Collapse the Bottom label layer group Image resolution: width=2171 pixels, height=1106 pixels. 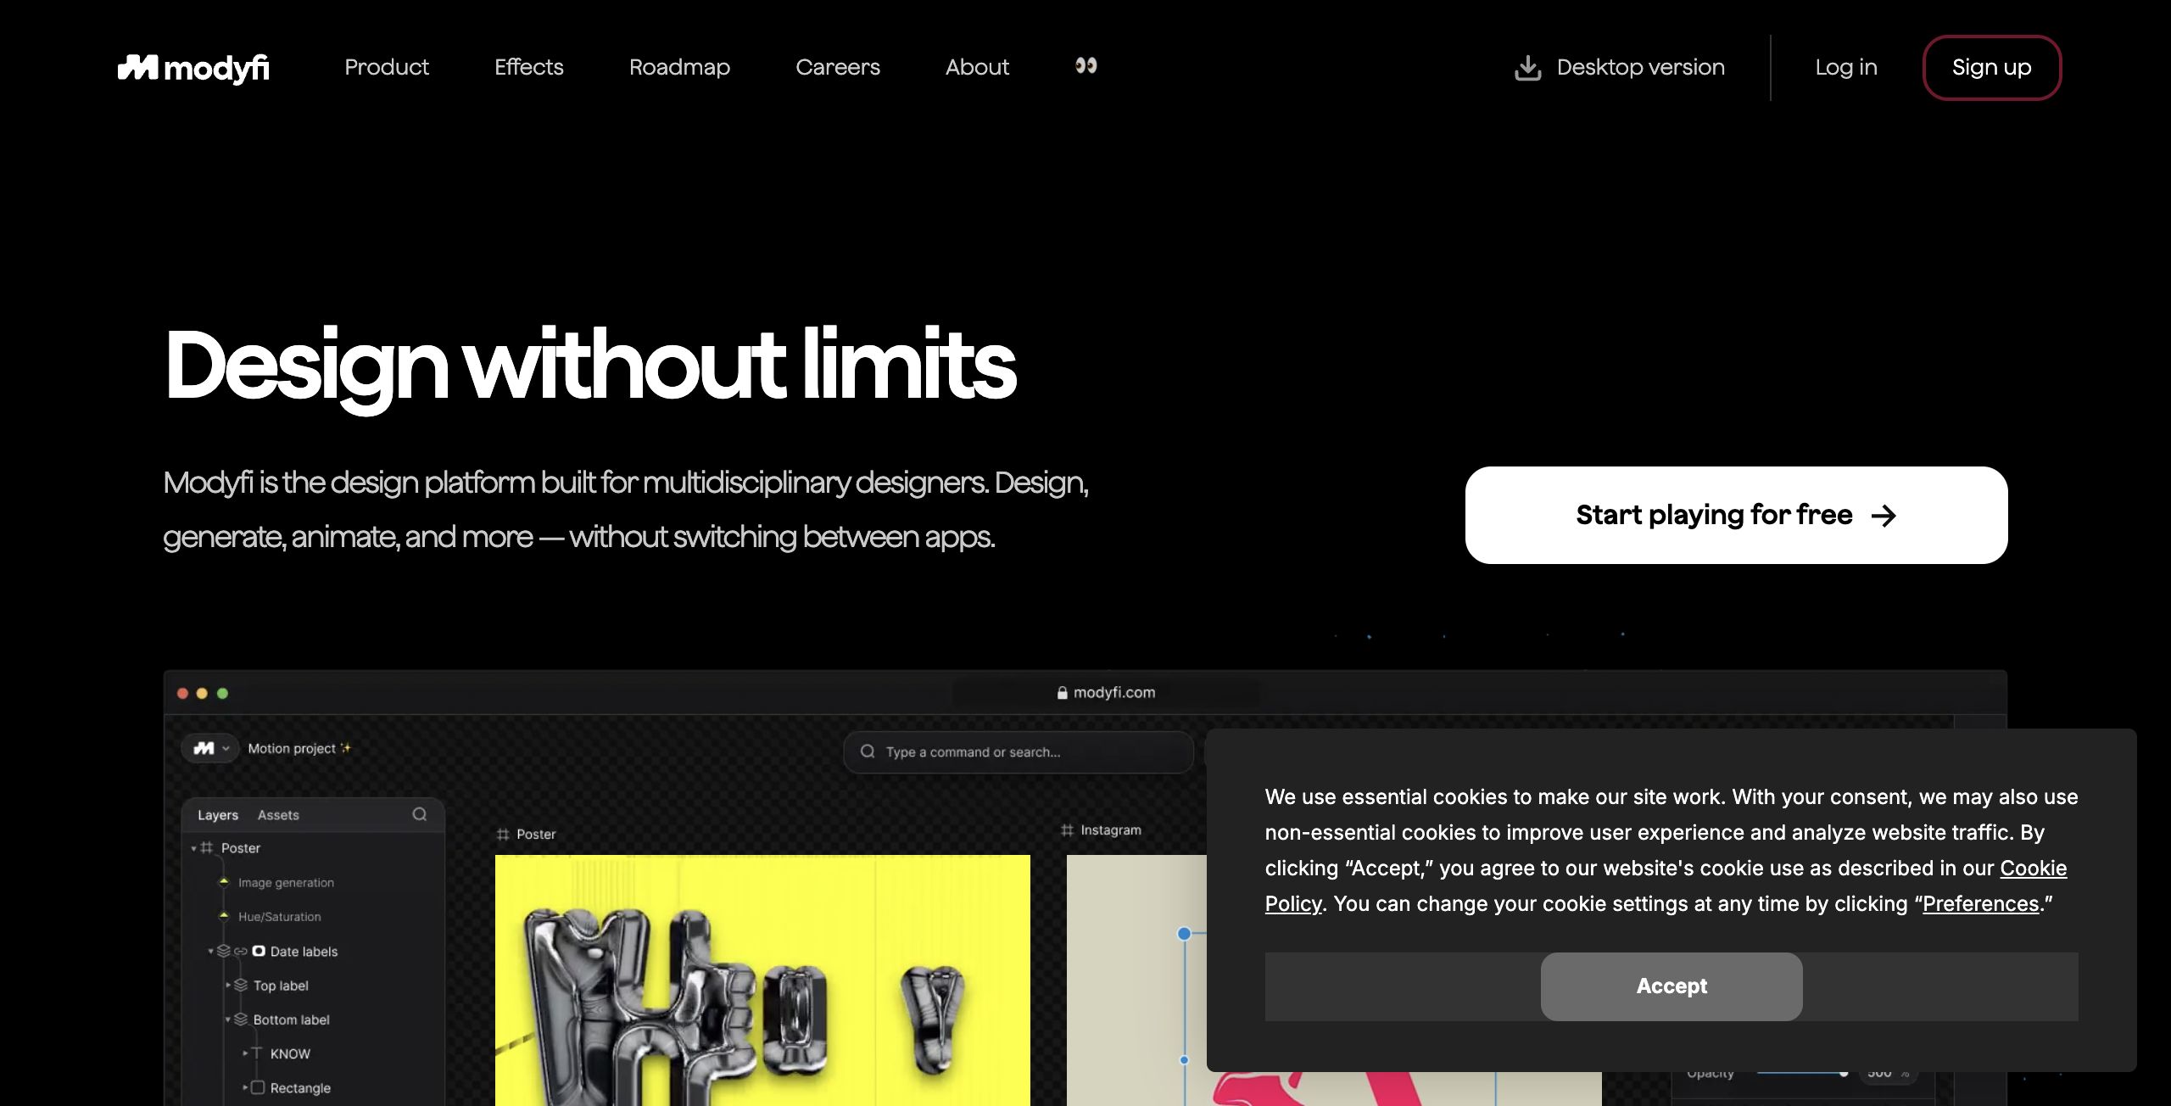[228, 1019]
